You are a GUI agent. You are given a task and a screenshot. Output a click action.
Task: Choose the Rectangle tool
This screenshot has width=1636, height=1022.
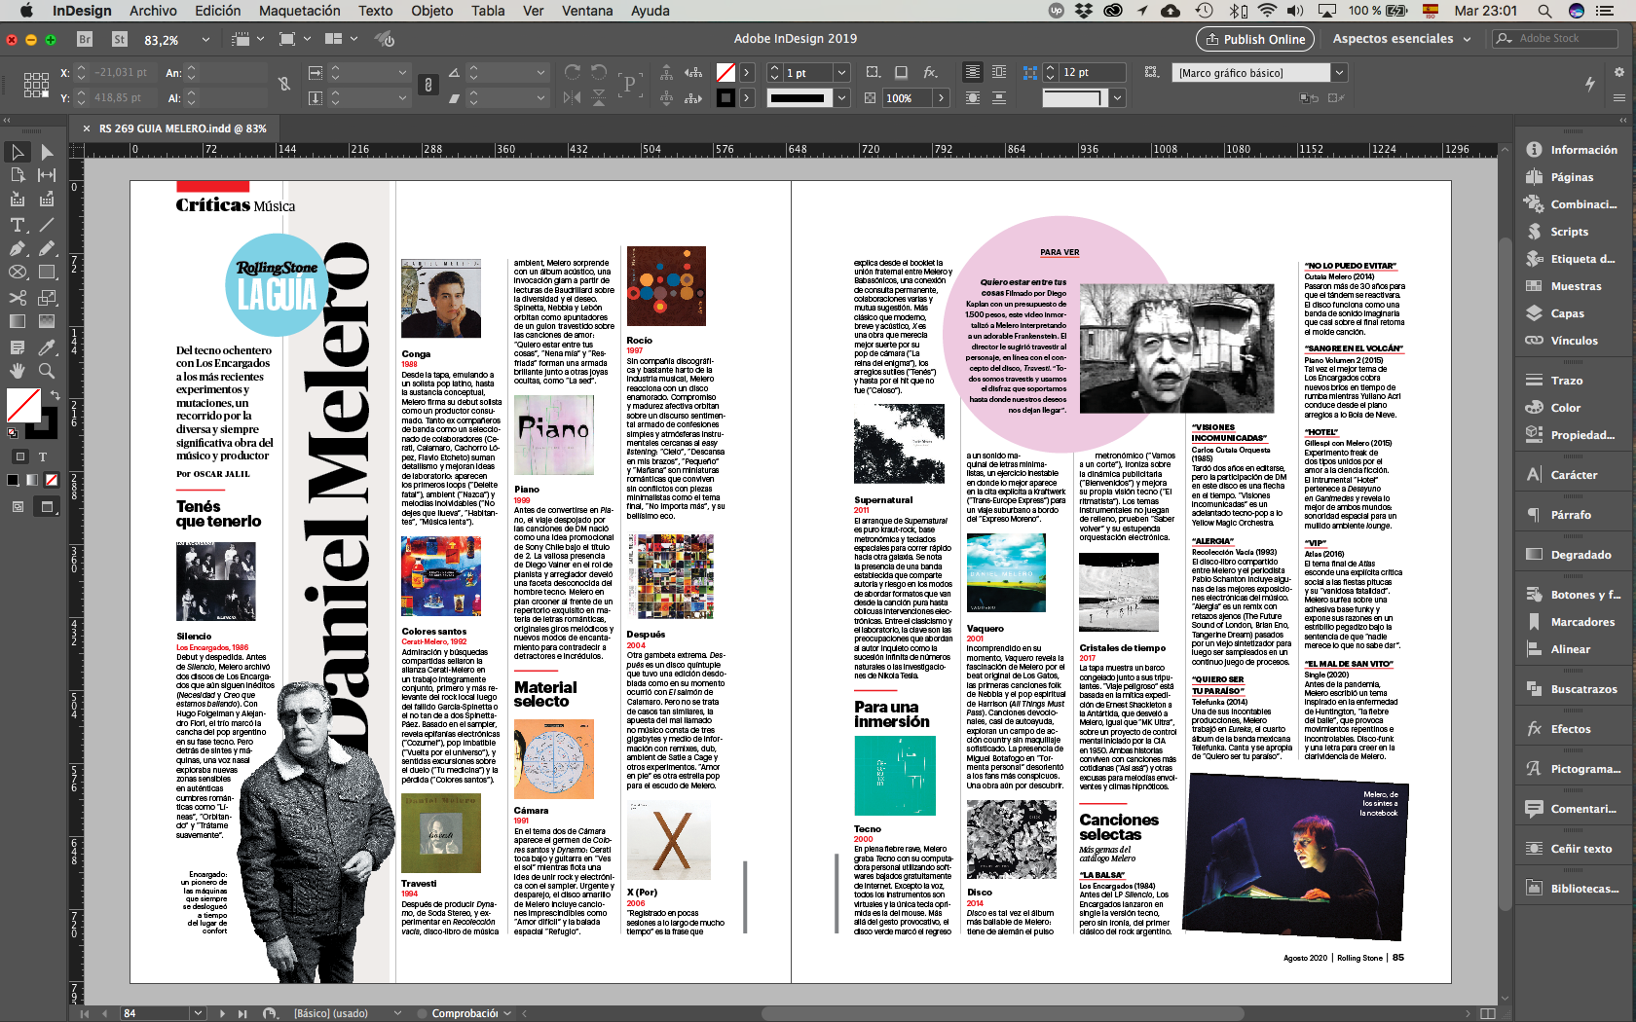47,273
